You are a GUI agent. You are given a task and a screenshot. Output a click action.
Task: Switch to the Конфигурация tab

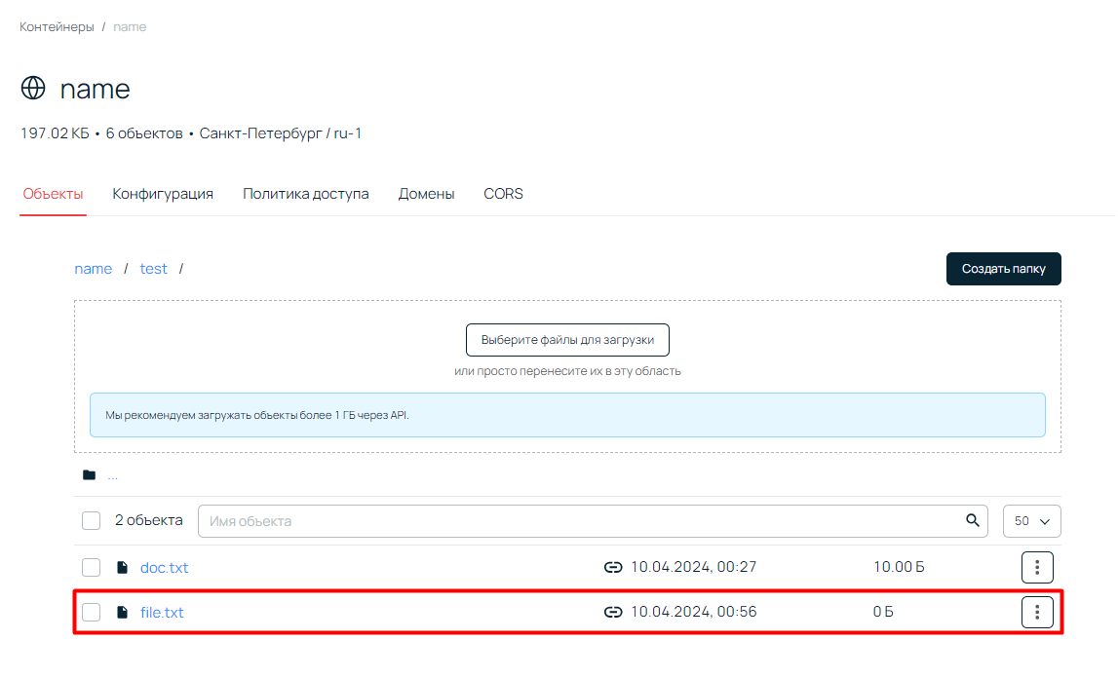tap(163, 194)
